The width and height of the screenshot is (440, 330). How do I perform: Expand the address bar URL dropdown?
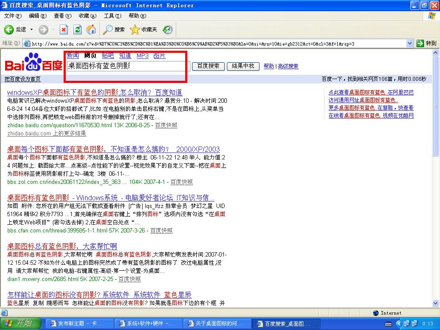(x=409, y=43)
